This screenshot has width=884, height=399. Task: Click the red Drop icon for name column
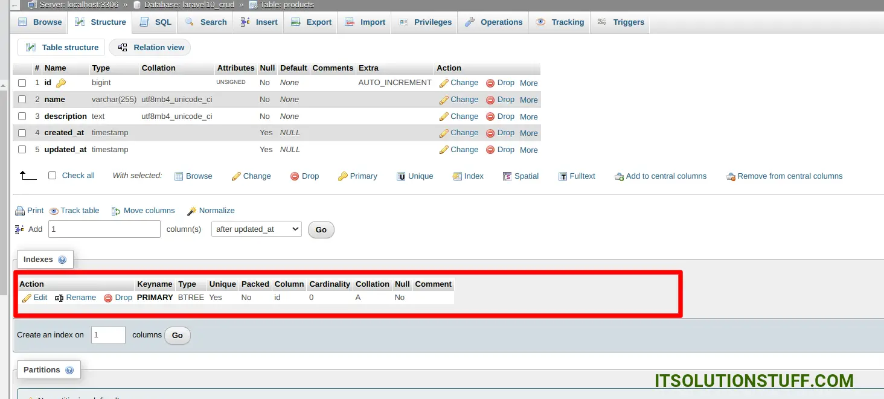pos(490,100)
